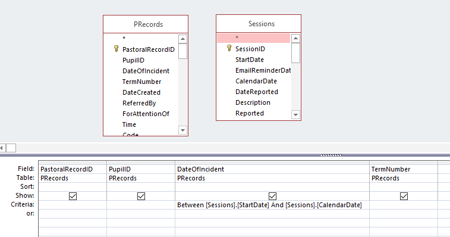Open the Field cell containing TermNumber
The width and height of the screenshot is (450, 237).
click(404, 169)
